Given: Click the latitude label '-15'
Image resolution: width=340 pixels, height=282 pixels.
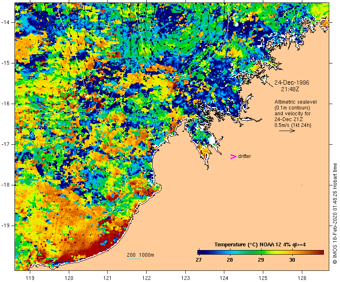Looking at the screenshot, I should coord(5,63).
